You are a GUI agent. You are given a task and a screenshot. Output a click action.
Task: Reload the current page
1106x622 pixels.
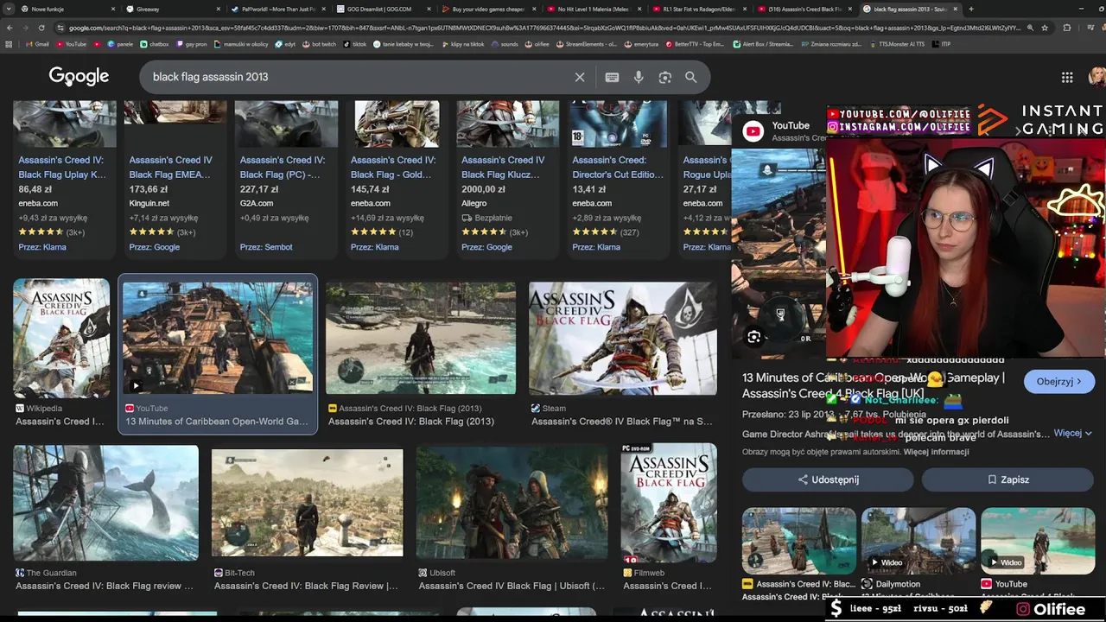point(41,28)
